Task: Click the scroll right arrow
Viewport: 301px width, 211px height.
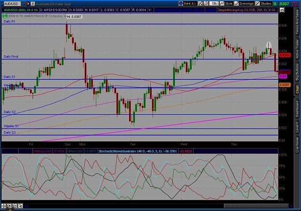Action: tap(291, 206)
